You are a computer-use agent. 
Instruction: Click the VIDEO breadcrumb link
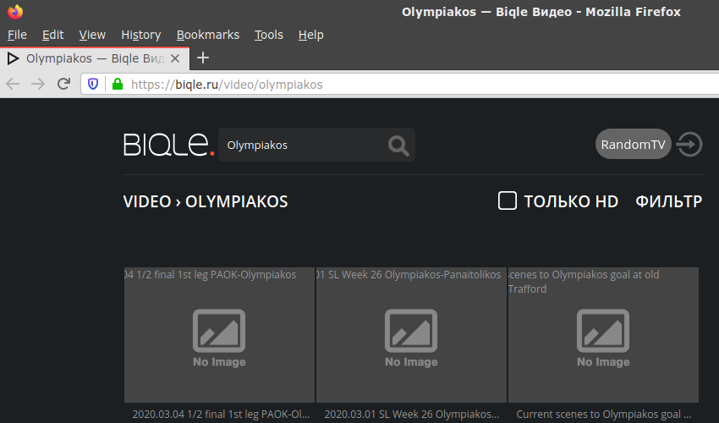click(146, 201)
